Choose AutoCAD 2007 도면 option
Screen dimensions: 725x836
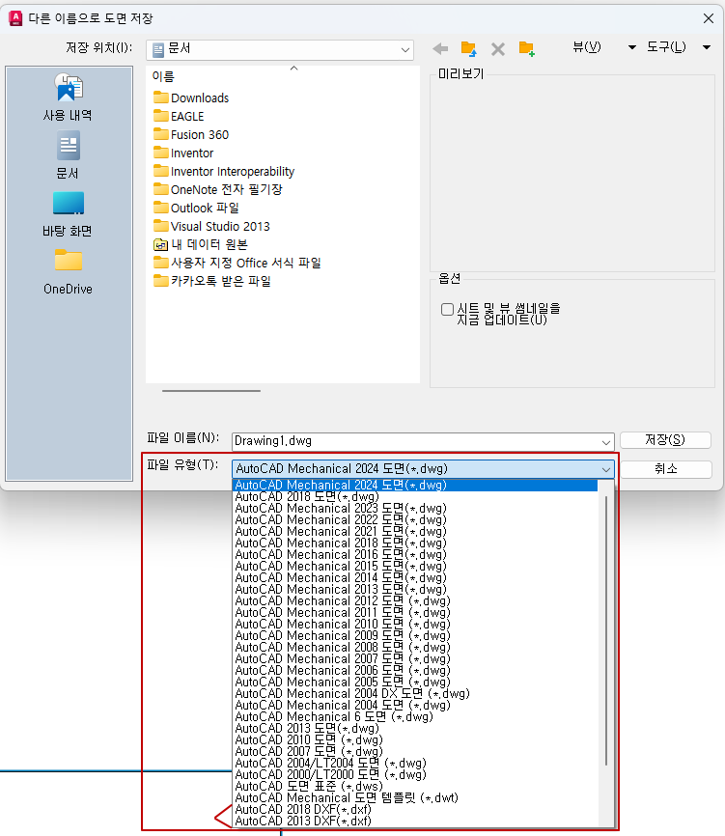(415, 752)
